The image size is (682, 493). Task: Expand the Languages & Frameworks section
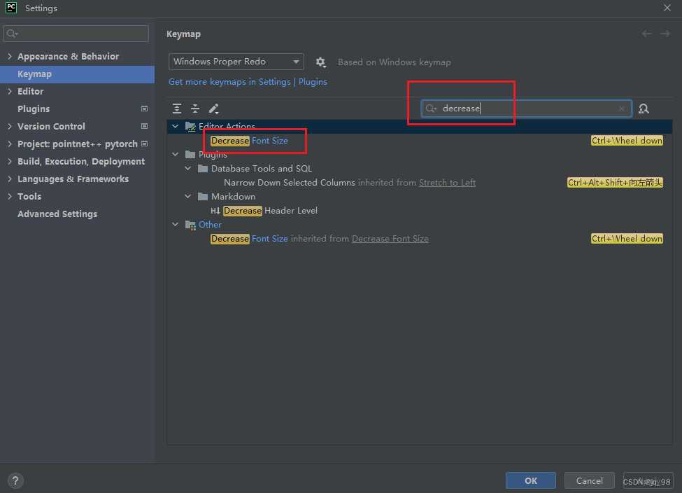[x=10, y=179]
